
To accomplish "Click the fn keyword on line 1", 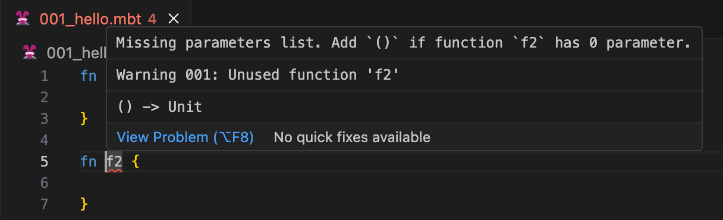I will [88, 76].
